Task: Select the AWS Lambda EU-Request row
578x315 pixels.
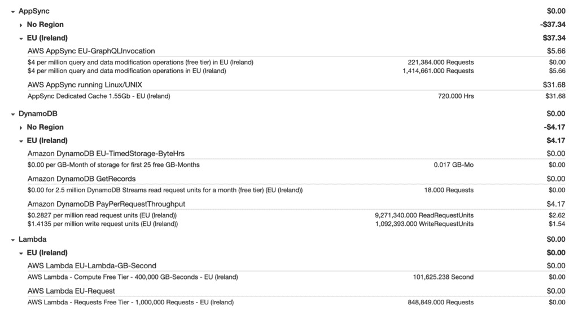Action: [x=71, y=291]
